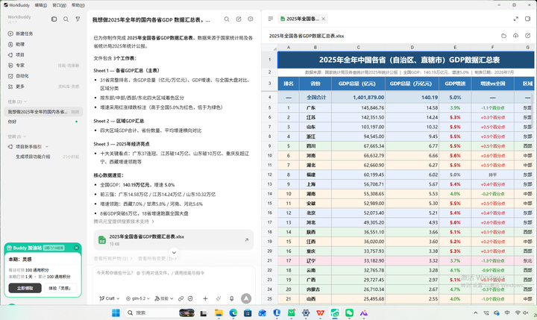Click the sparkle enhance icon in input toolbar
The height and width of the screenshot is (320, 537).
pos(219,298)
